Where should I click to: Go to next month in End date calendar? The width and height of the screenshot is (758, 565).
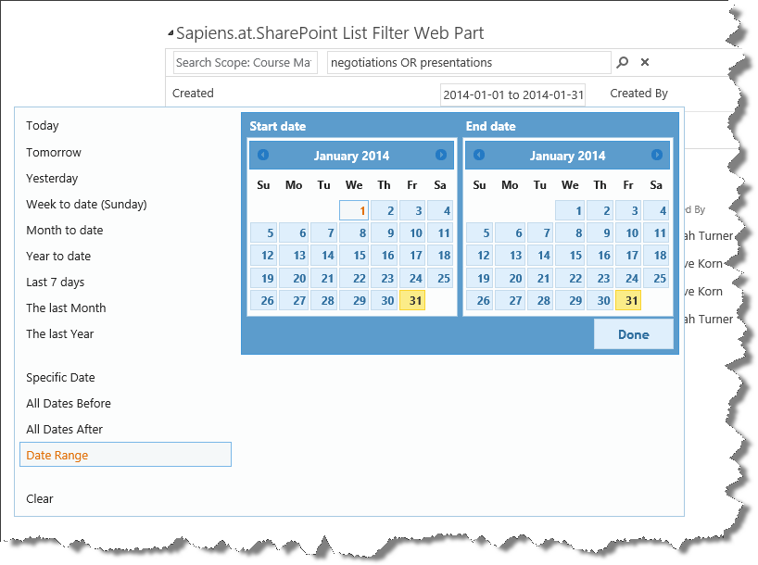tap(657, 155)
